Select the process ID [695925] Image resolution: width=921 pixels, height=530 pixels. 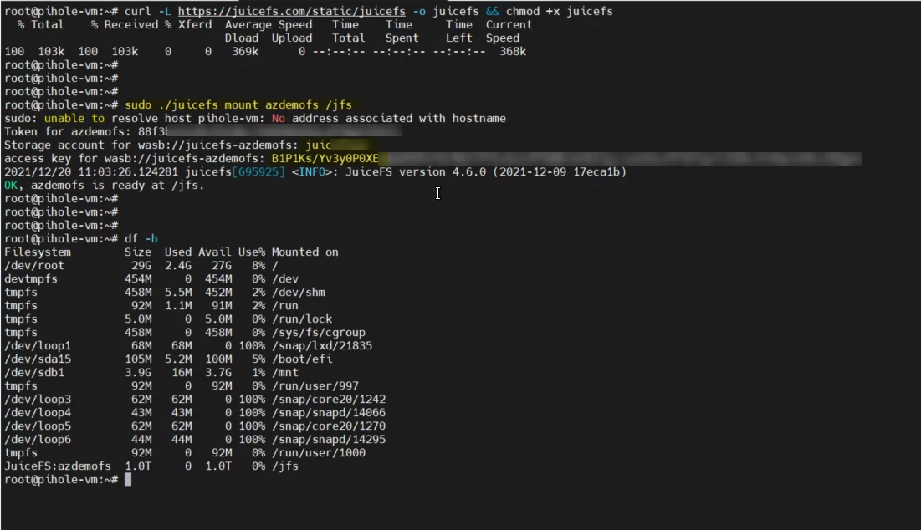258,172
